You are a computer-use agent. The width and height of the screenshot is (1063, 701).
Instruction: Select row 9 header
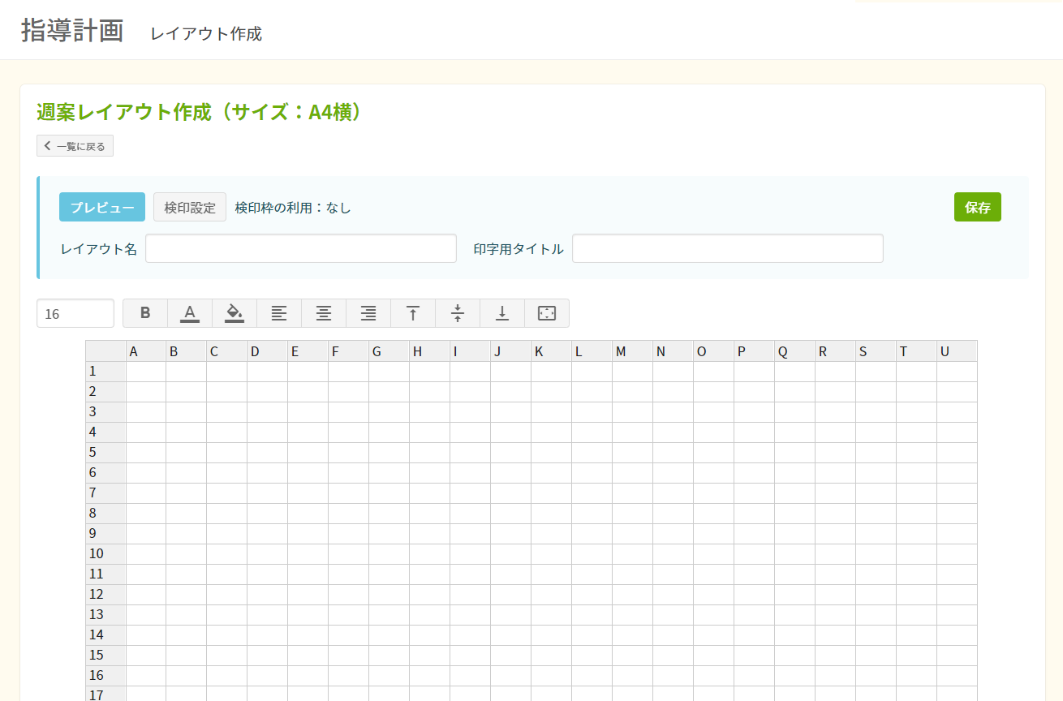pyautogui.click(x=105, y=534)
